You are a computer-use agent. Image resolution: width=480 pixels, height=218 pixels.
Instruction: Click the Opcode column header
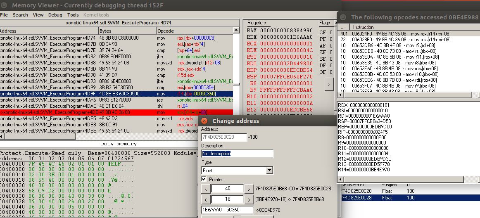195,31
